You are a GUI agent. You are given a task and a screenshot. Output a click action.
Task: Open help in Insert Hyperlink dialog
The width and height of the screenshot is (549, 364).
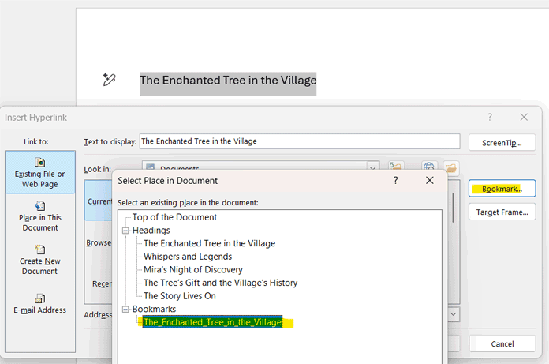490,117
